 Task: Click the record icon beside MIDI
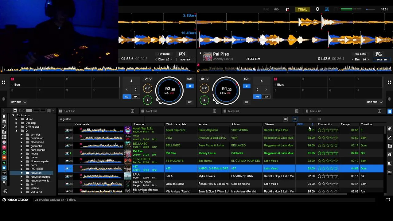pos(287,10)
